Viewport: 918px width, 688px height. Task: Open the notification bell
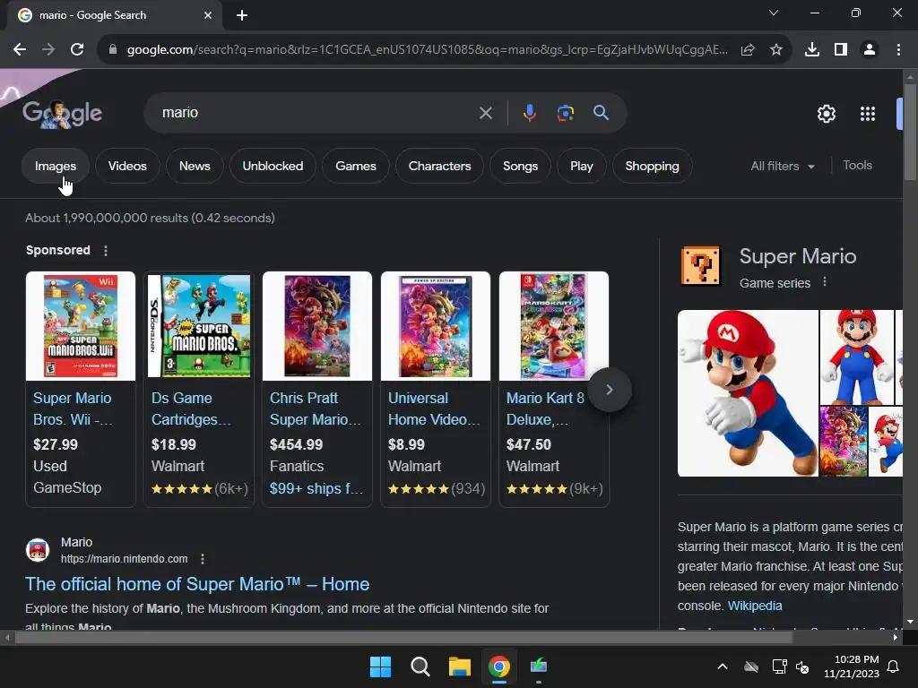893,666
